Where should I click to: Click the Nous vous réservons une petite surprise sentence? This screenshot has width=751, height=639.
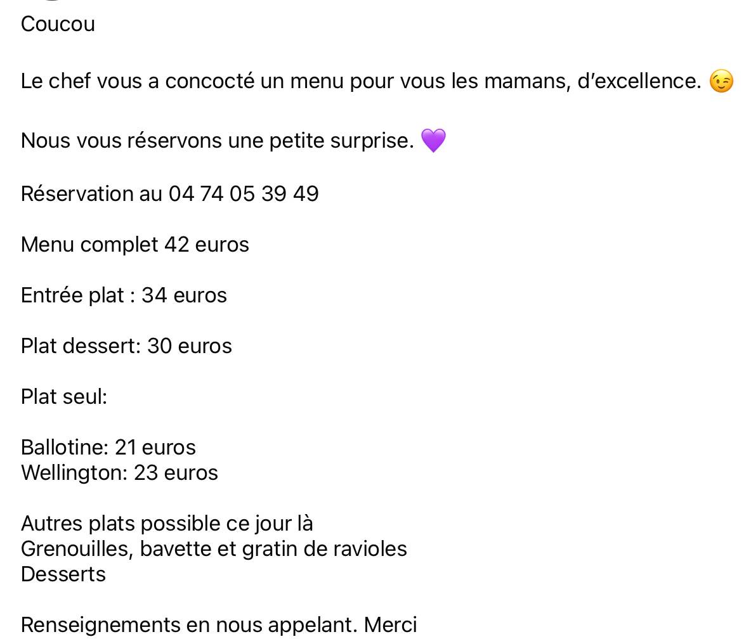coord(218,141)
